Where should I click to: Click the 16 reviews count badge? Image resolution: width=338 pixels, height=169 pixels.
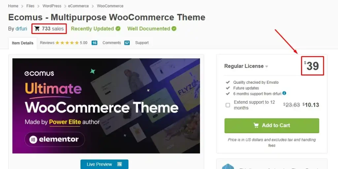click(94, 43)
